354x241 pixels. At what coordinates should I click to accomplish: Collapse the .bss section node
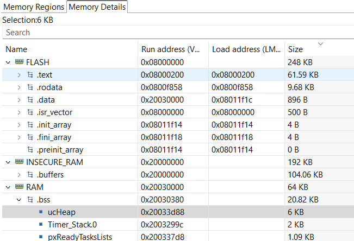pyautogui.click(x=19, y=200)
